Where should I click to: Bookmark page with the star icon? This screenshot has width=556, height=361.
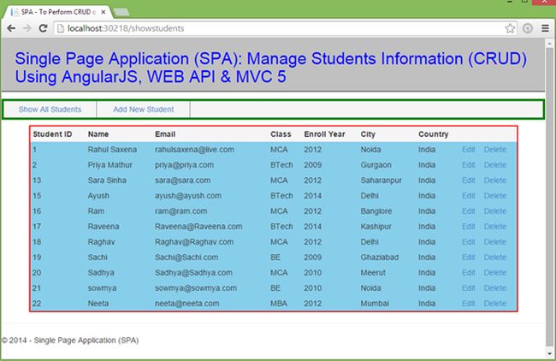(x=510, y=28)
